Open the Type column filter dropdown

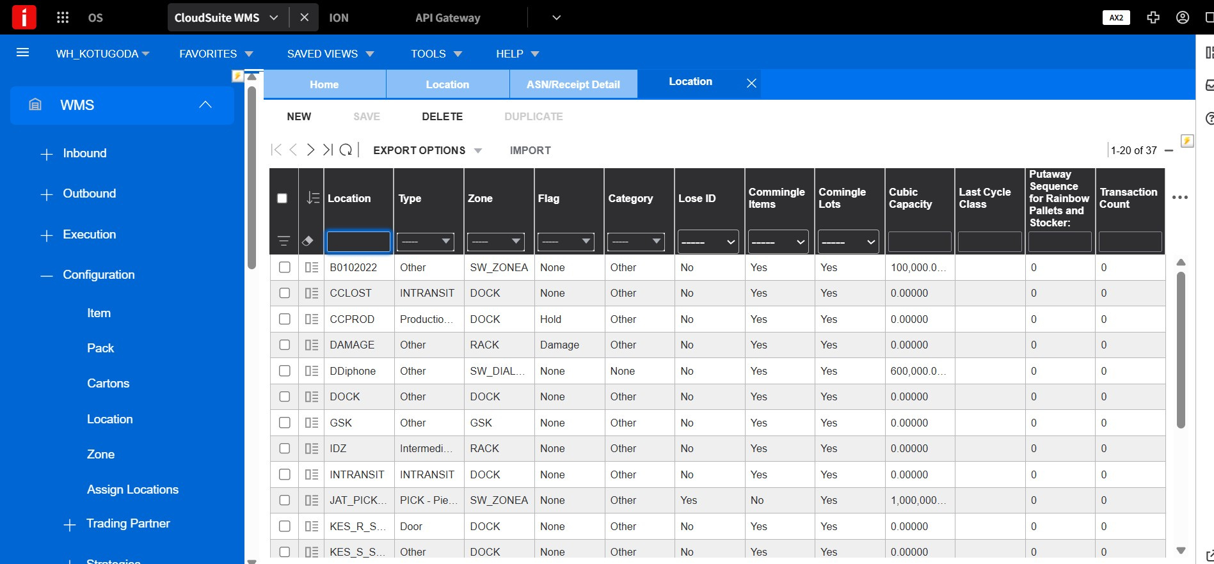(x=426, y=242)
